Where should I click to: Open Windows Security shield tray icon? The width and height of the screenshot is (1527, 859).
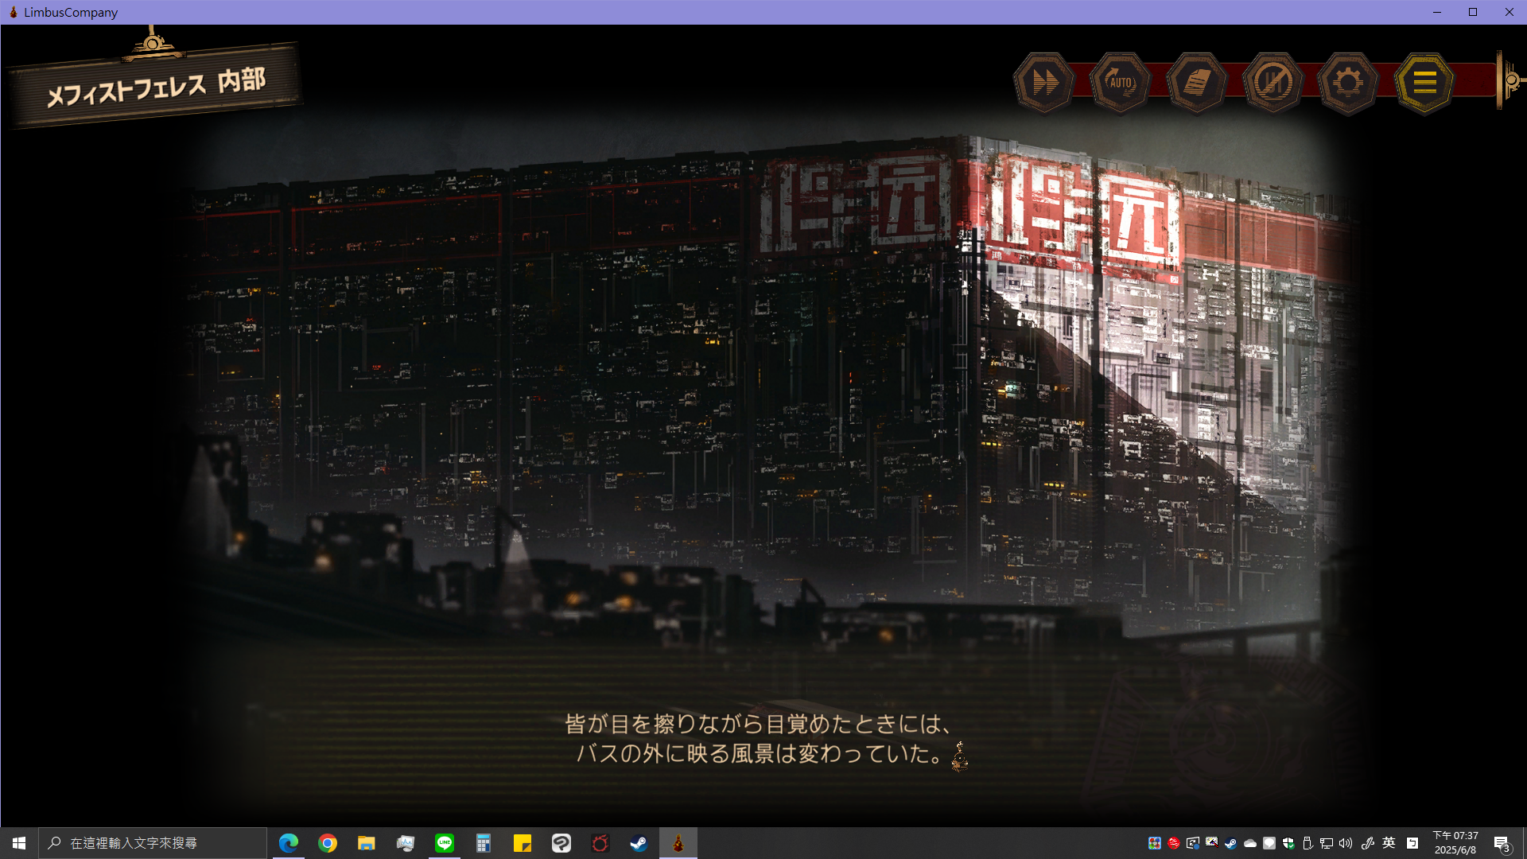pyautogui.click(x=1288, y=843)
